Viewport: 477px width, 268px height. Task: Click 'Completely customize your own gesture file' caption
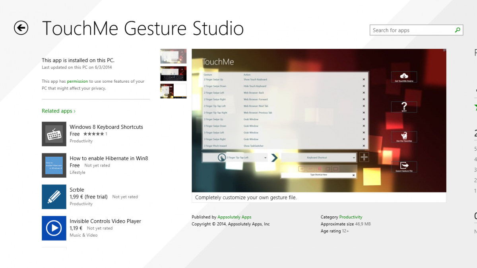coord(246,197)
